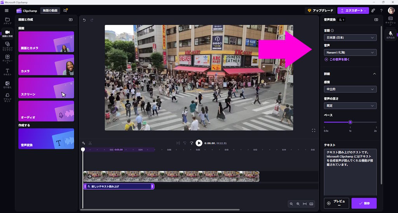This screenshot has height=213, width=398.
Task: Click the scissors split tool
Action: point(90,143)
